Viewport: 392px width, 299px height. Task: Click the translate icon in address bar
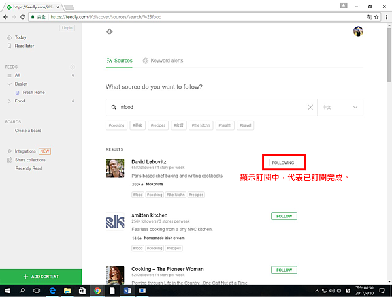tap(369, 17)
